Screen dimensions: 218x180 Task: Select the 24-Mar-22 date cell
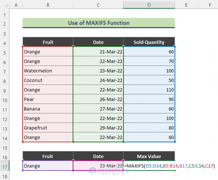point(98,80)
